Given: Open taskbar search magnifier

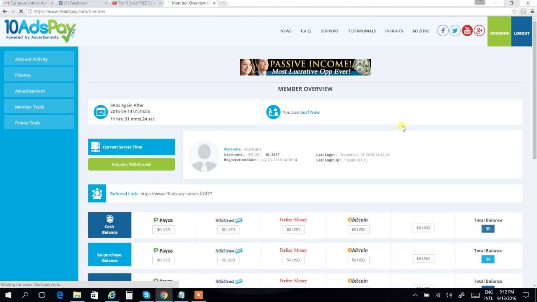Looking at the screenshot, I should tap(25, 295).
